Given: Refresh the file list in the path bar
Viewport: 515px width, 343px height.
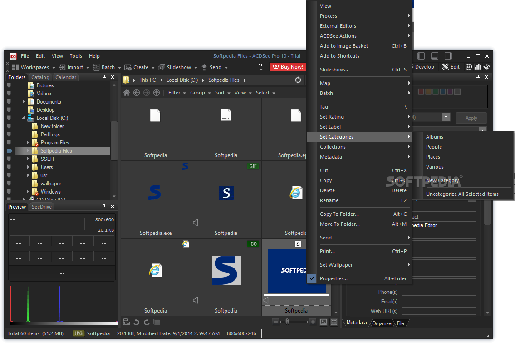Looking at the screenshot, I should click(298, 80).
